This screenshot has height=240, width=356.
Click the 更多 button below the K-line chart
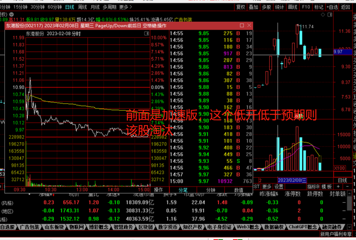(x=266, y=187)
